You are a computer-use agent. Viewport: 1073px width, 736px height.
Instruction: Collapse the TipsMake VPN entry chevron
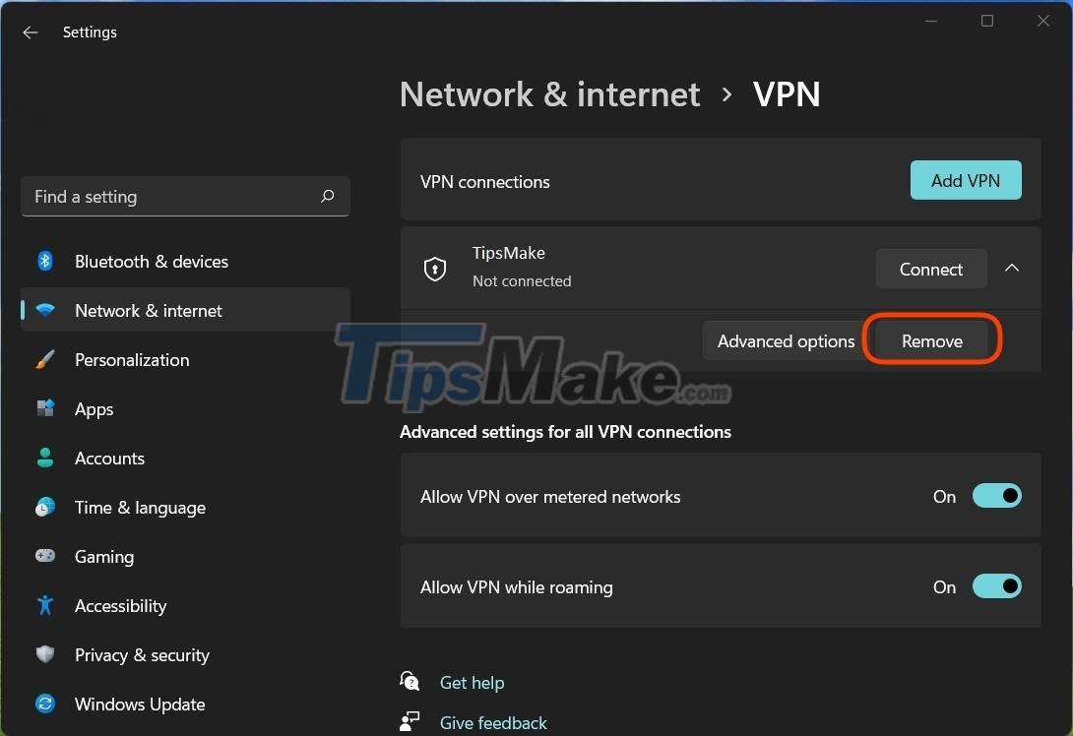click(1011, 268)
